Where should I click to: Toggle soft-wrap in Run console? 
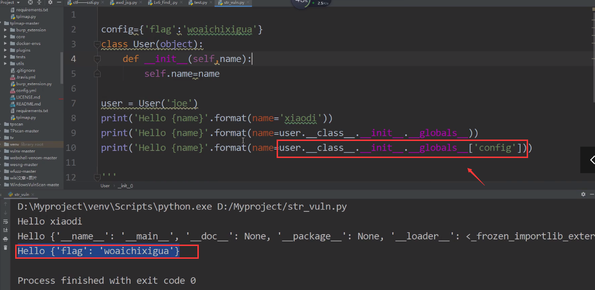(6, 221)
